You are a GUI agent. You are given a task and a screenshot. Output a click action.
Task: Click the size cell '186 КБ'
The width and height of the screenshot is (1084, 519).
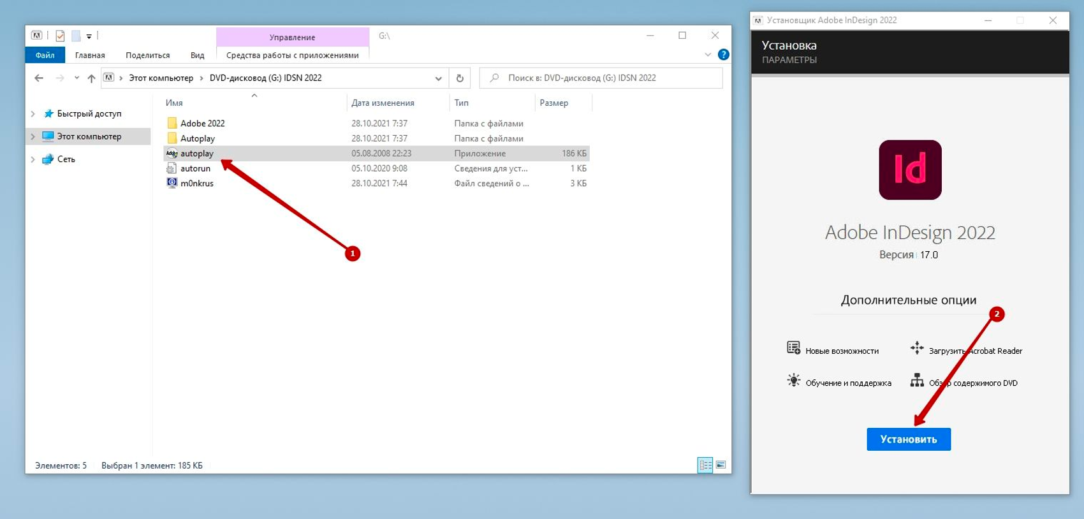click(x=574, y=154)
